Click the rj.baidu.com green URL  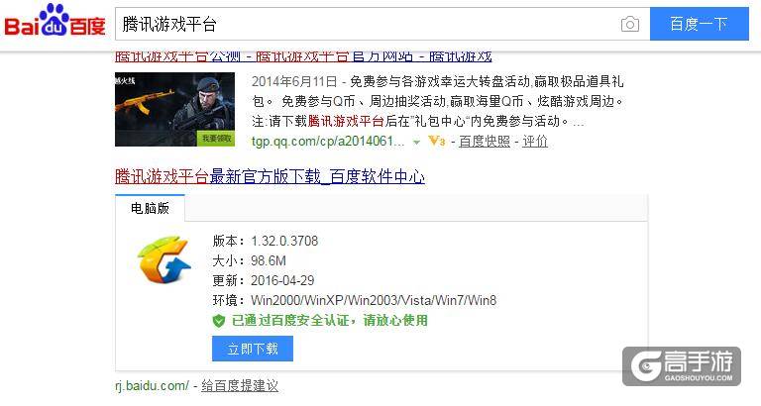[152, 386]
